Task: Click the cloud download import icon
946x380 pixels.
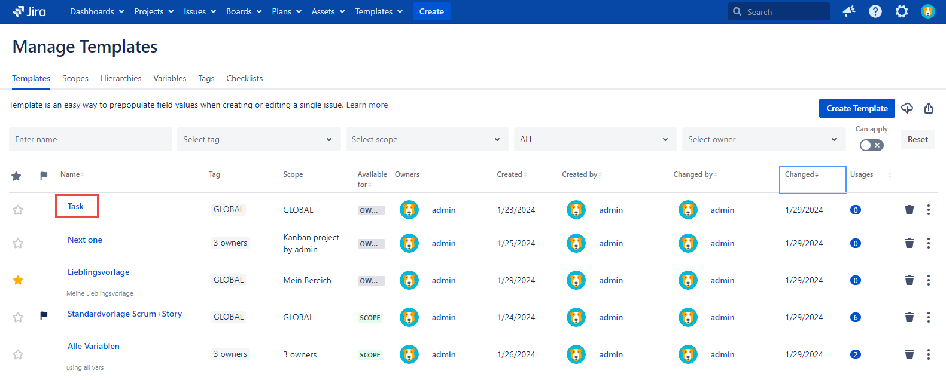Action: coord(907,108)
